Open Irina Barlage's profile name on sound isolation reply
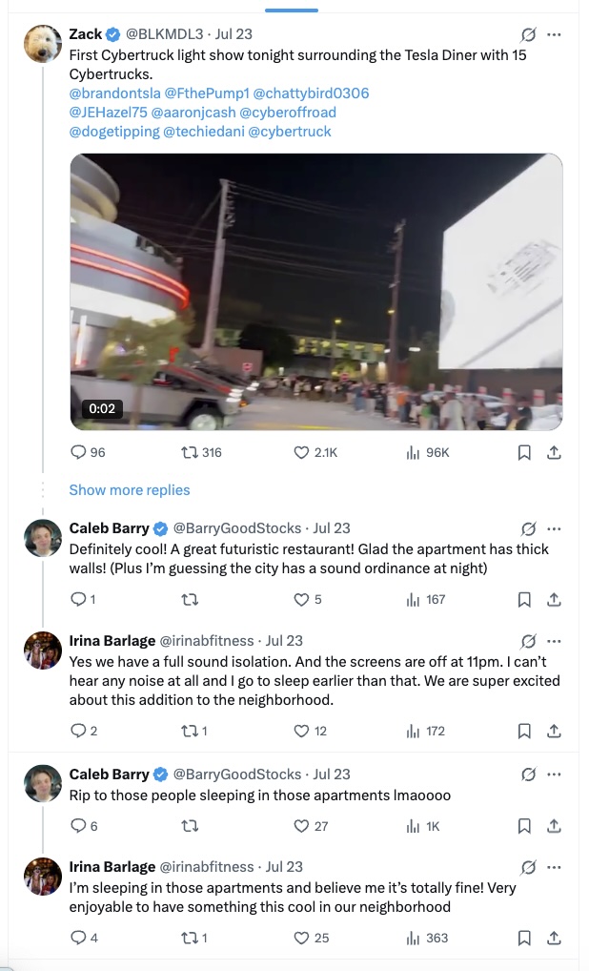This screenshot has width=589, height=971. click(112, 641)
